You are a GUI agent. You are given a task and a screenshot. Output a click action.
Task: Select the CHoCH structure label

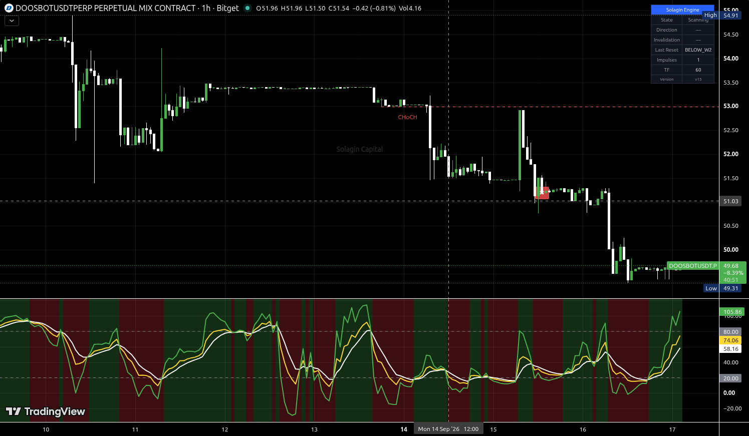[407, 117]
